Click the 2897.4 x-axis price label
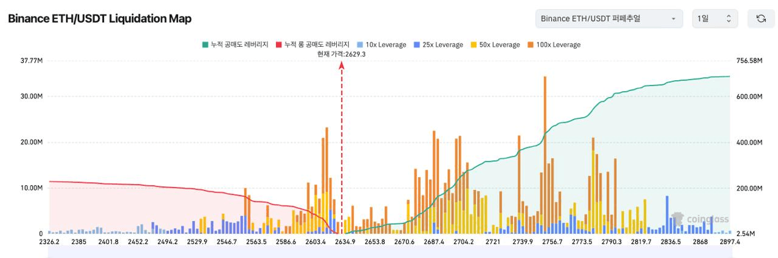The image size is (778, 258). coord(729,242)
